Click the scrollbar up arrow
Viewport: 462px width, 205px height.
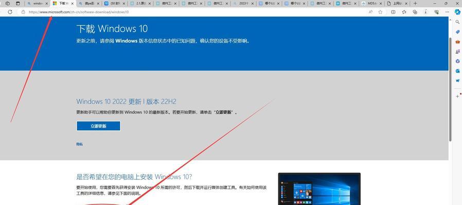(x=450, y=19)
